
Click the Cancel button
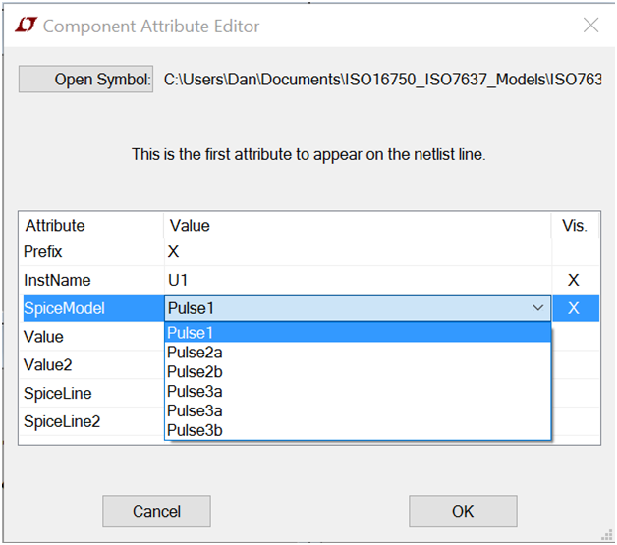[x=156, y=511]
